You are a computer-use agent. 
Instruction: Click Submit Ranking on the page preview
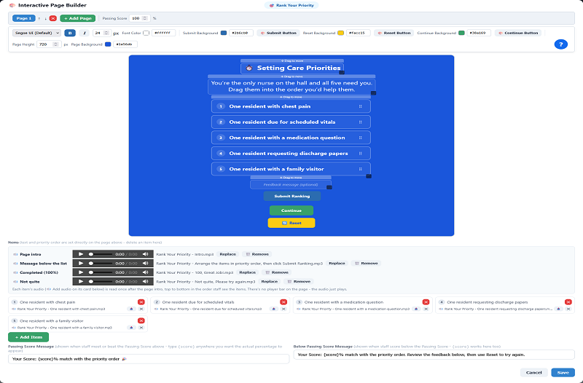pos(292,196)
